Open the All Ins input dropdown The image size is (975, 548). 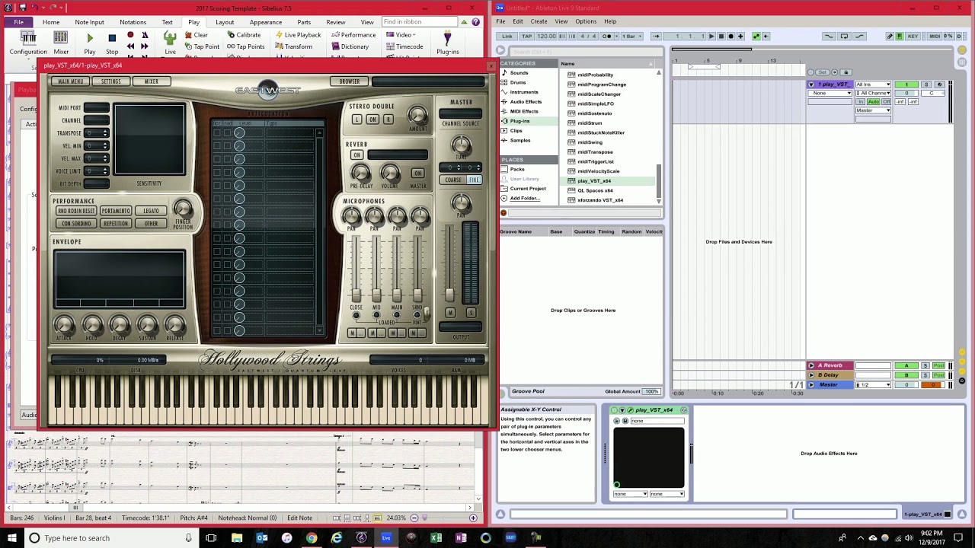873,84
